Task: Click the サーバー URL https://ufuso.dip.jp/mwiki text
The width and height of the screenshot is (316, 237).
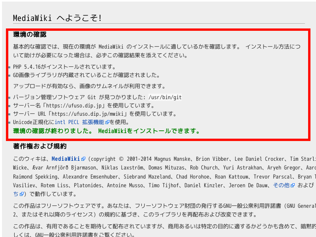Action: point(94,114)
